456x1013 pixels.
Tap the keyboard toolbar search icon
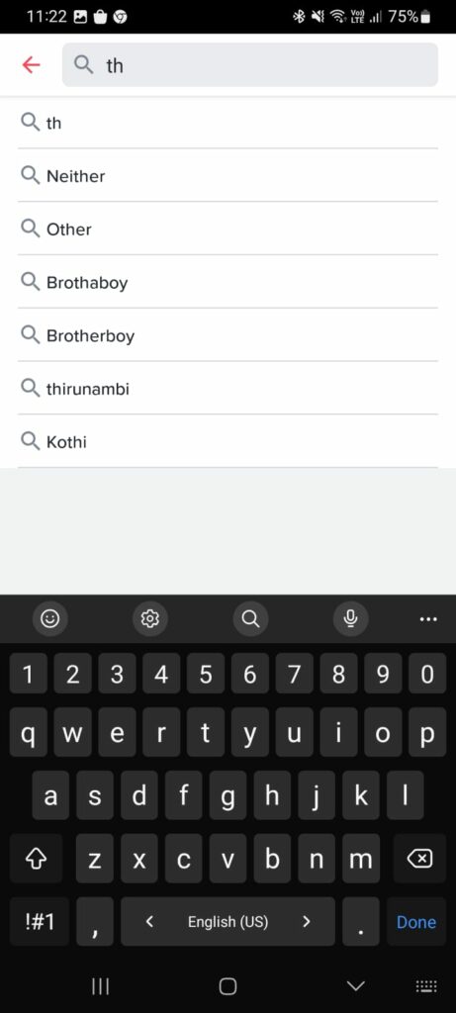[250, 618]
